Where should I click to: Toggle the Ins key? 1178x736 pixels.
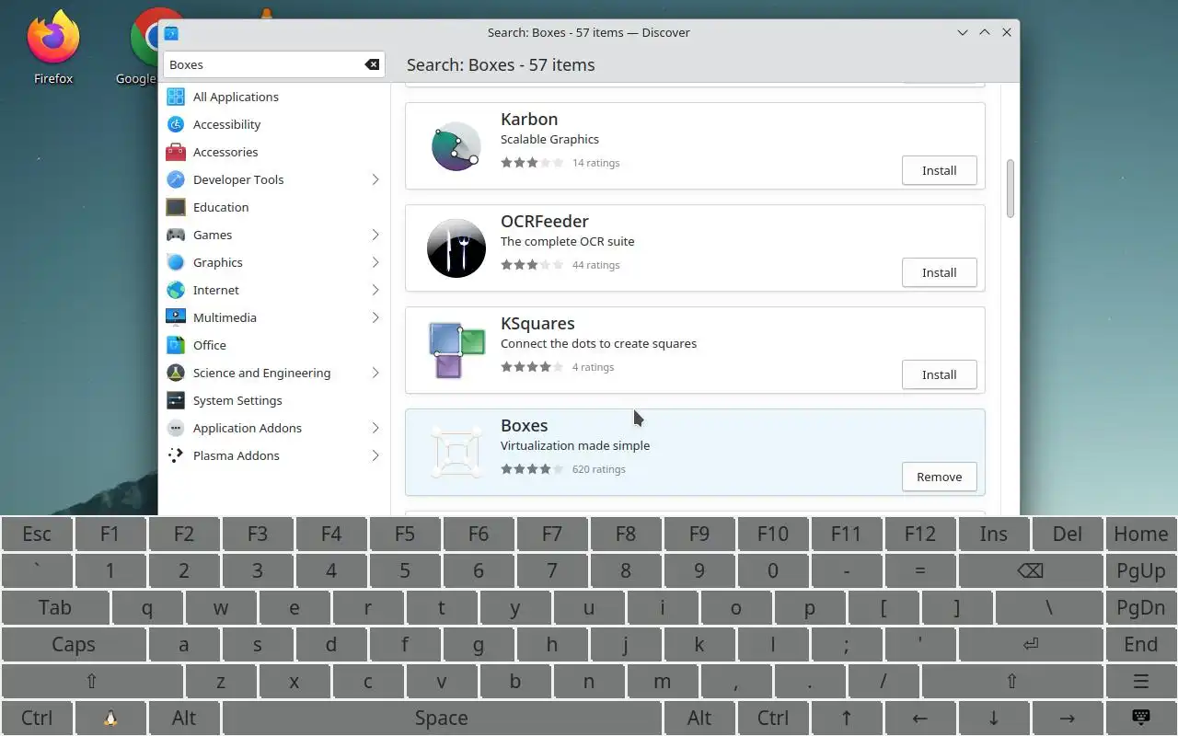click(x=994, y=534)
